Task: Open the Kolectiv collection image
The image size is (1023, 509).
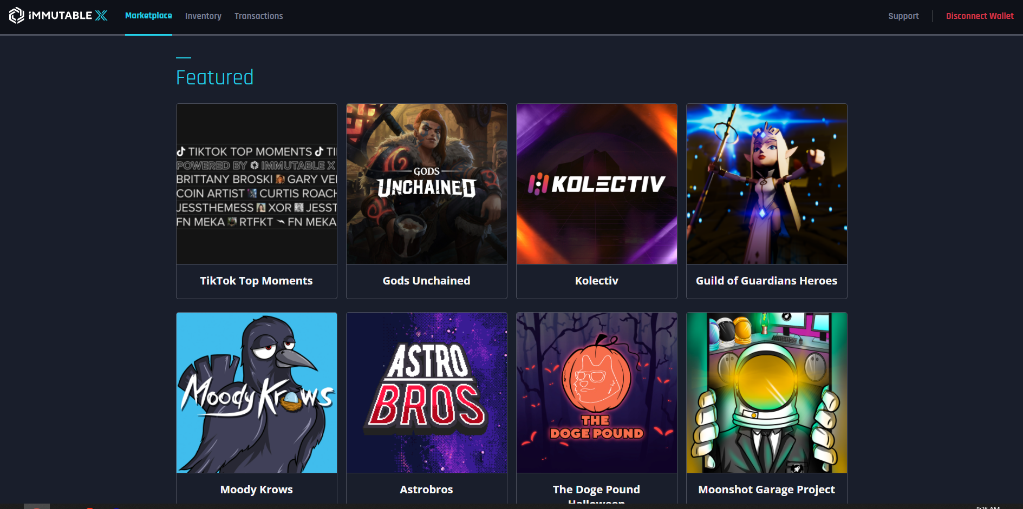Action: (x=597, y=184)
